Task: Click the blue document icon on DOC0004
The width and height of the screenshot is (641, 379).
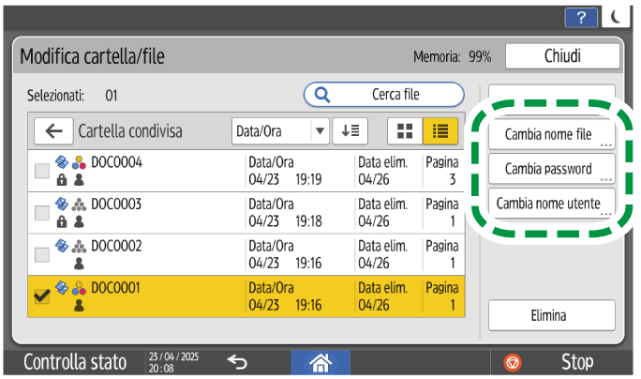Action: point(62,162)
